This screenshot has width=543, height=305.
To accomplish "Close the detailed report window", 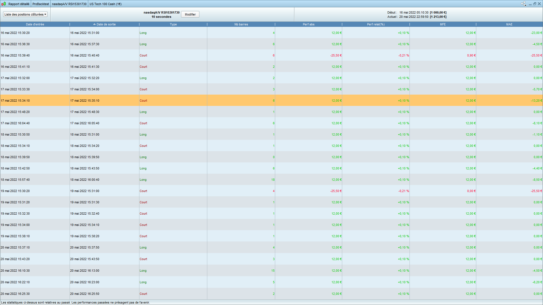I will click(539, 4).
